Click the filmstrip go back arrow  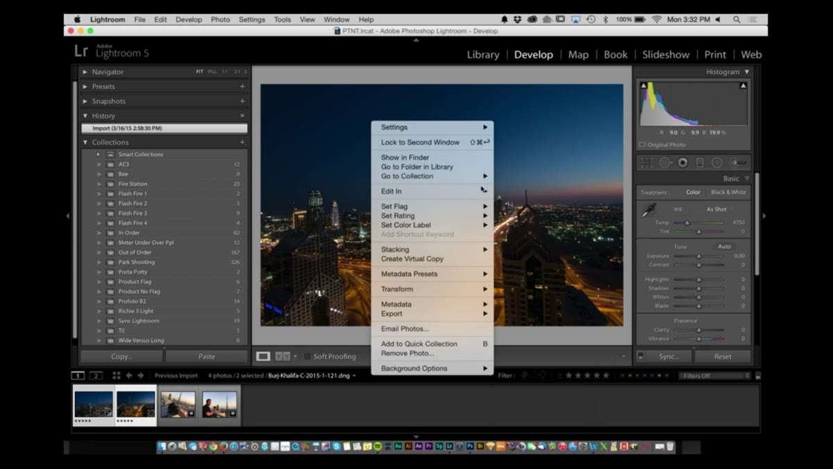pos(129,375)
